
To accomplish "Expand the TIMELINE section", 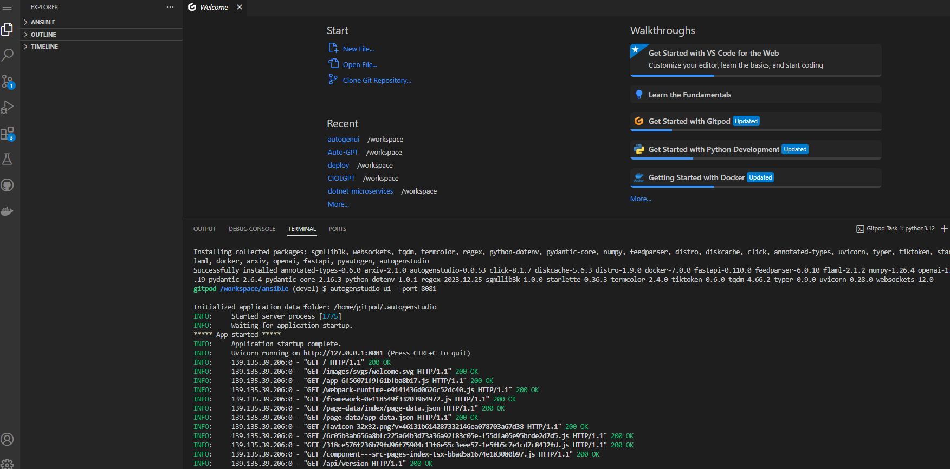I will 102,47.
